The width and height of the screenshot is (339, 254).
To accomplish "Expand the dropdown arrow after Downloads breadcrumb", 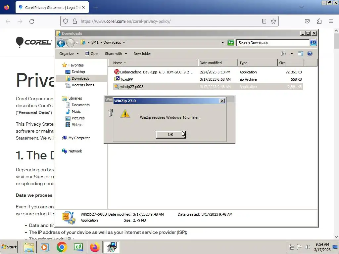I will click(124, 43).
